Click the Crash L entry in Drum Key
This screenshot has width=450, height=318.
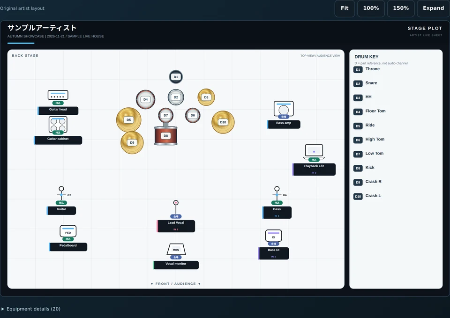367,196
